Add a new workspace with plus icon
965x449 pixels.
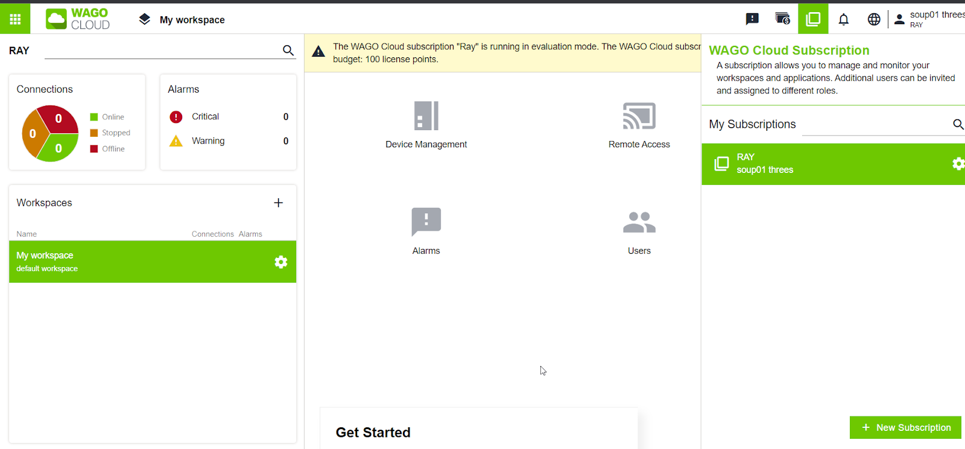[x=278, y=203]
